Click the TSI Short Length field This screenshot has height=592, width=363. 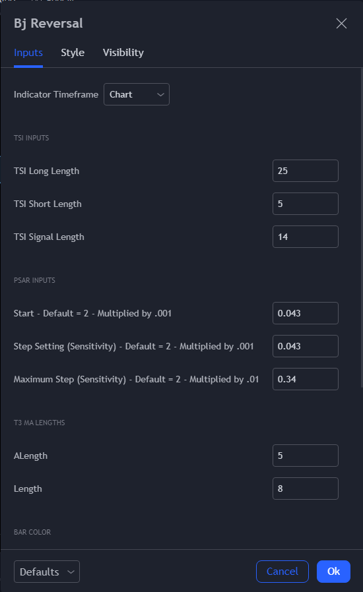306,204
